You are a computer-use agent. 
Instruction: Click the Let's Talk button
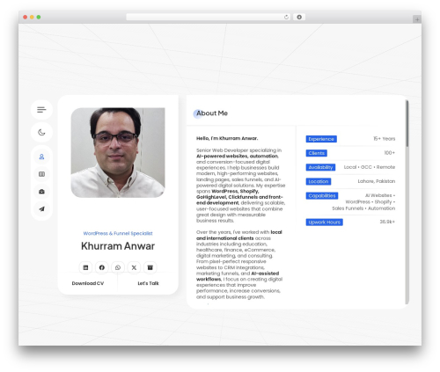(148, 283)
